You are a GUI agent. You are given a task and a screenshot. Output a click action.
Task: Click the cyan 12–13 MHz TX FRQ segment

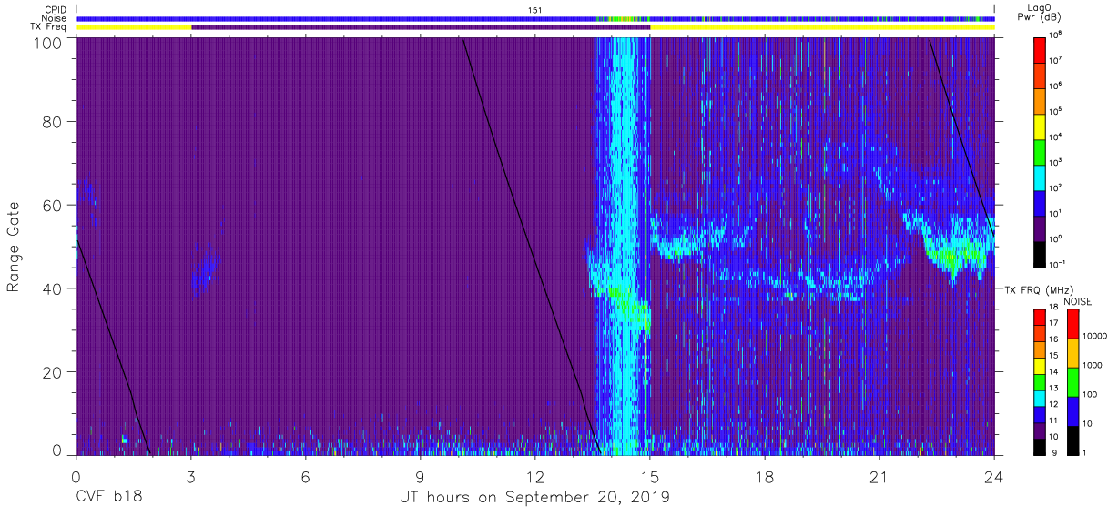[x=1040, y=397]
